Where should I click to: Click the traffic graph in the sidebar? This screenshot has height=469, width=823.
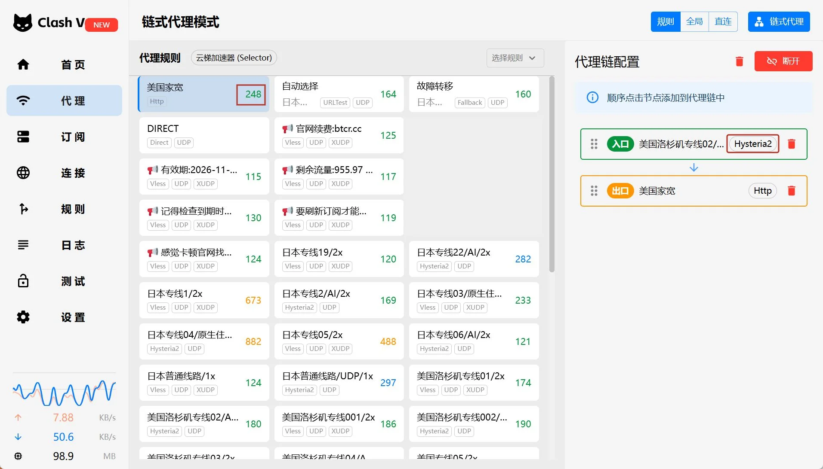pyautogui.click(x=64, y=393)
